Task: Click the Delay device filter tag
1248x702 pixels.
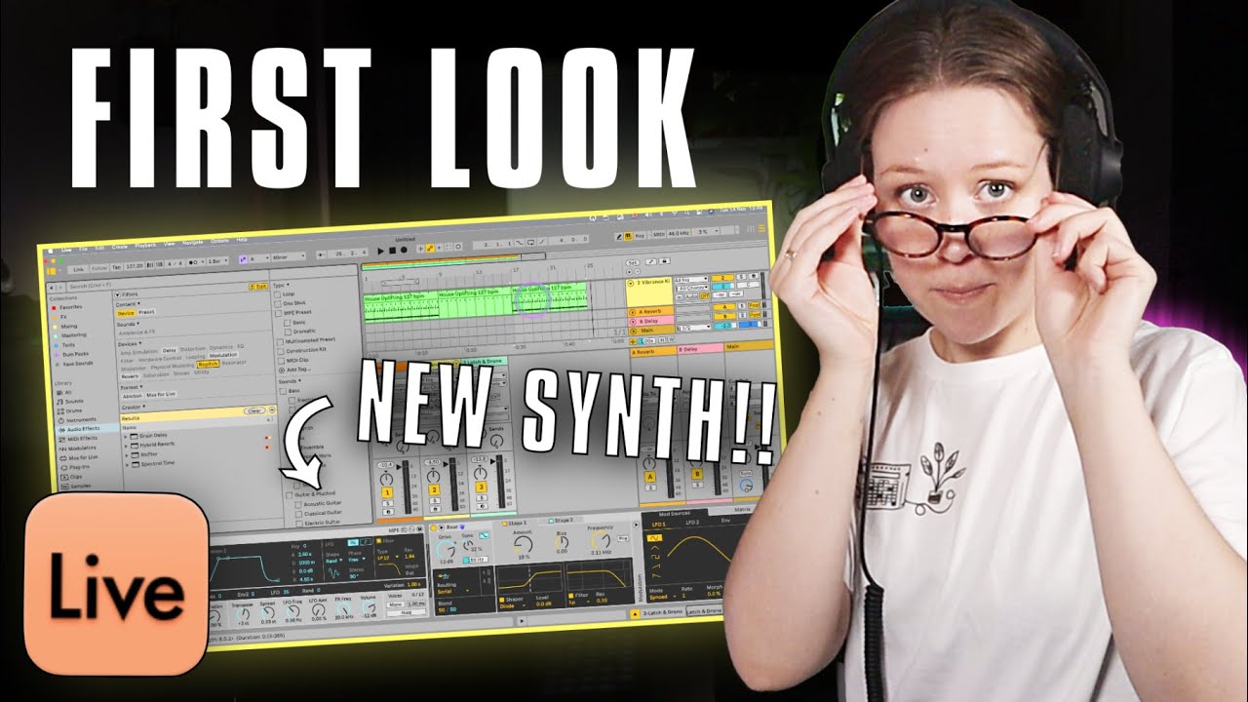Action: click(170, 351)
